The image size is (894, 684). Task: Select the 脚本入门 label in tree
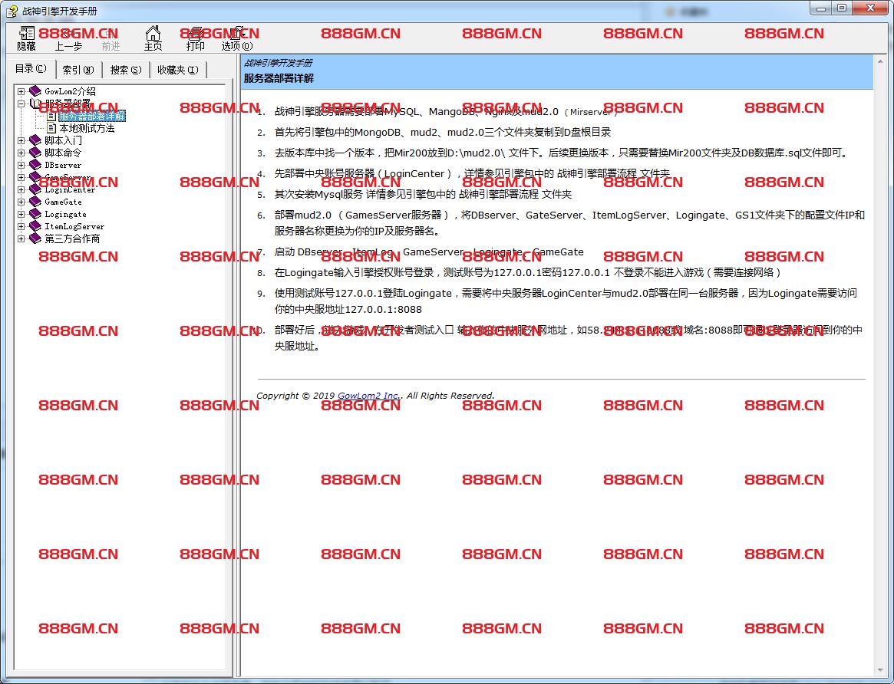(63, 140)
